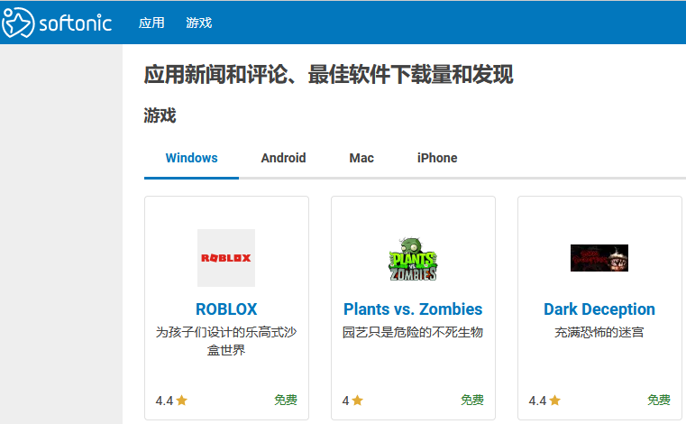Click the Plants vs. Zombies rating star
The image size is (686, 424).
357,401
